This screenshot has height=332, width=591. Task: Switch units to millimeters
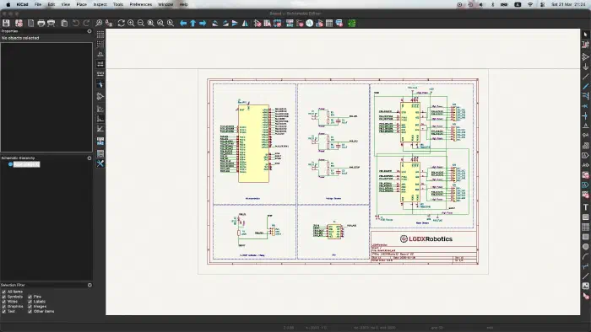click(x=100, y=73)
